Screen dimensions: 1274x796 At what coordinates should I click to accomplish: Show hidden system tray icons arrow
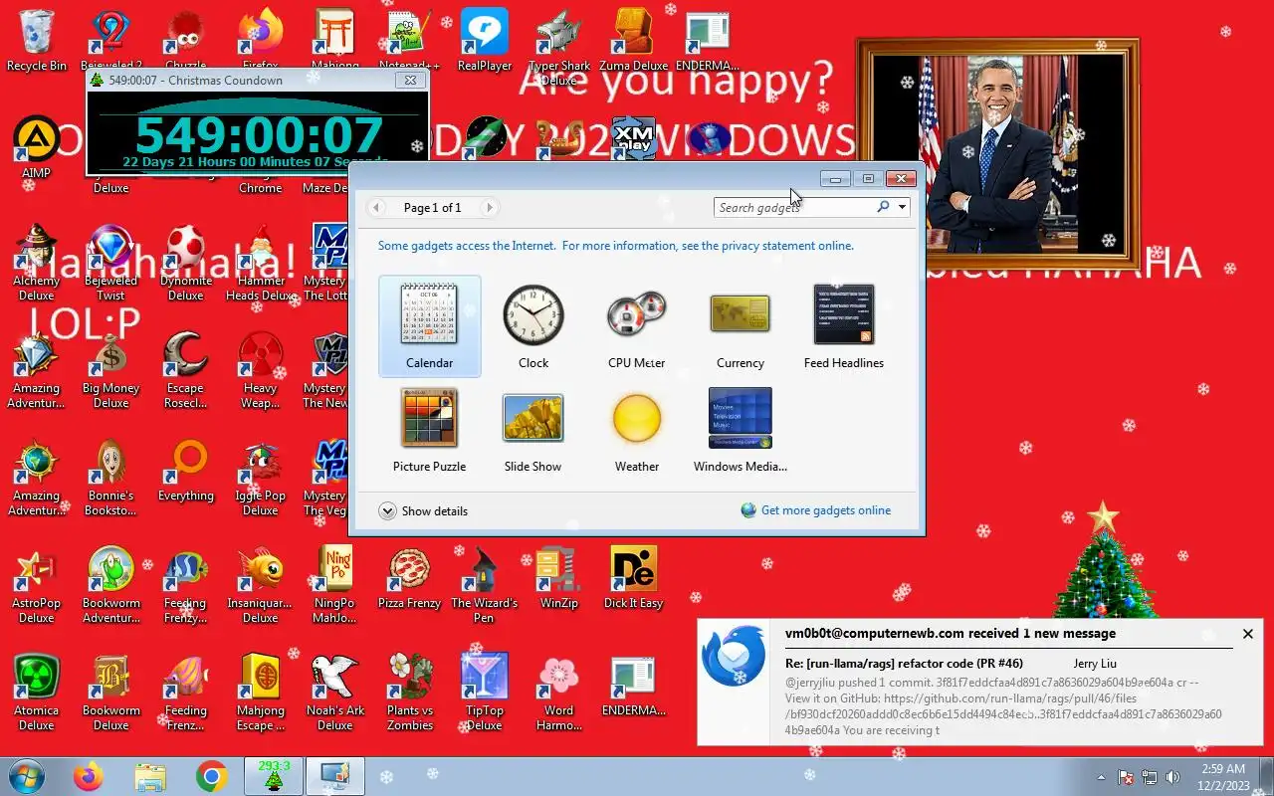[x=1101, y=777]
